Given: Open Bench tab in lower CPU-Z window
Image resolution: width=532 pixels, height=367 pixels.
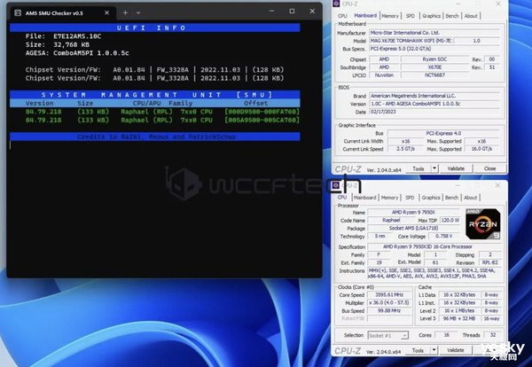Looking at the screenshot, I should pos(451,198).
